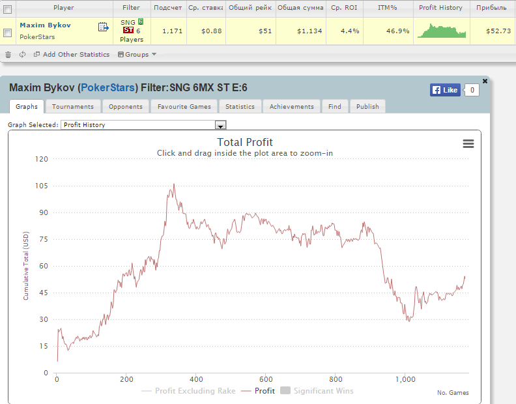This screenshot has width=516, height=404.
Task: Open the Find tab
Action: point(335,106)
